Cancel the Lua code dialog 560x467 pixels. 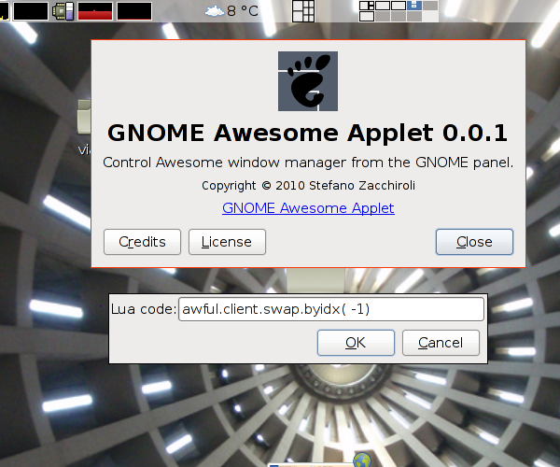[441, 343]
